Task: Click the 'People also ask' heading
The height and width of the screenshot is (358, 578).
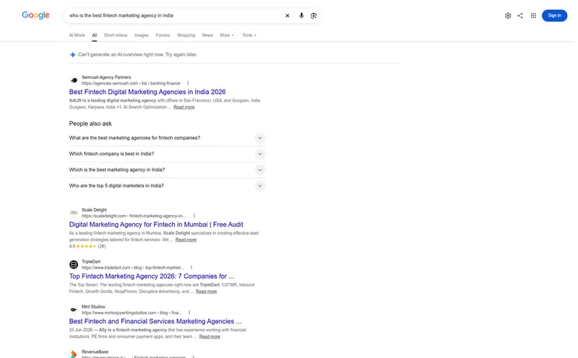Action: point(90,123)
